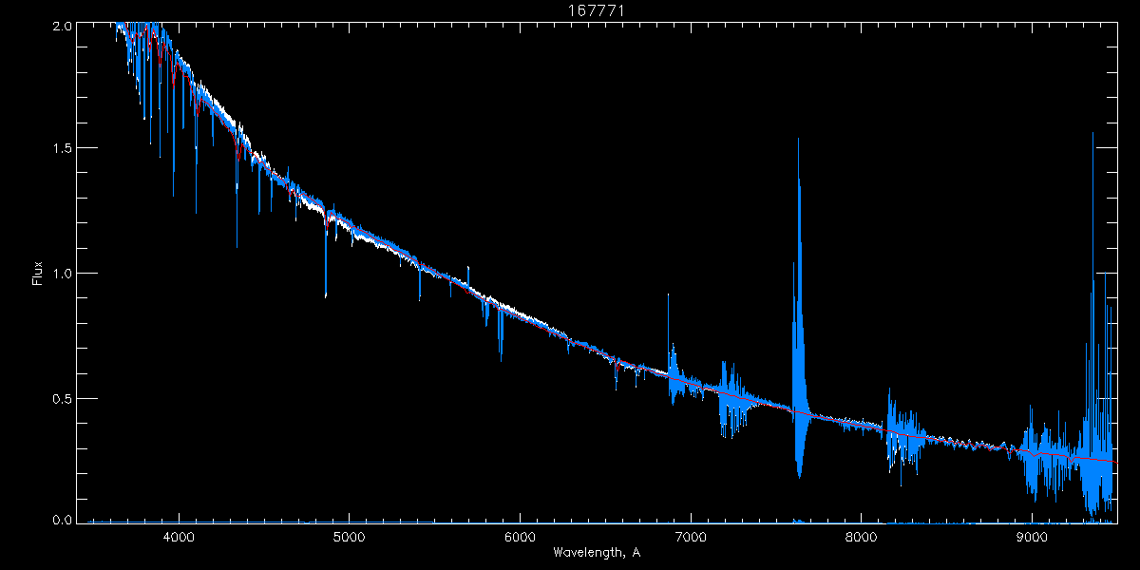
Task: Click x-axis tick label 8000
Action: [x=862, y=538]
